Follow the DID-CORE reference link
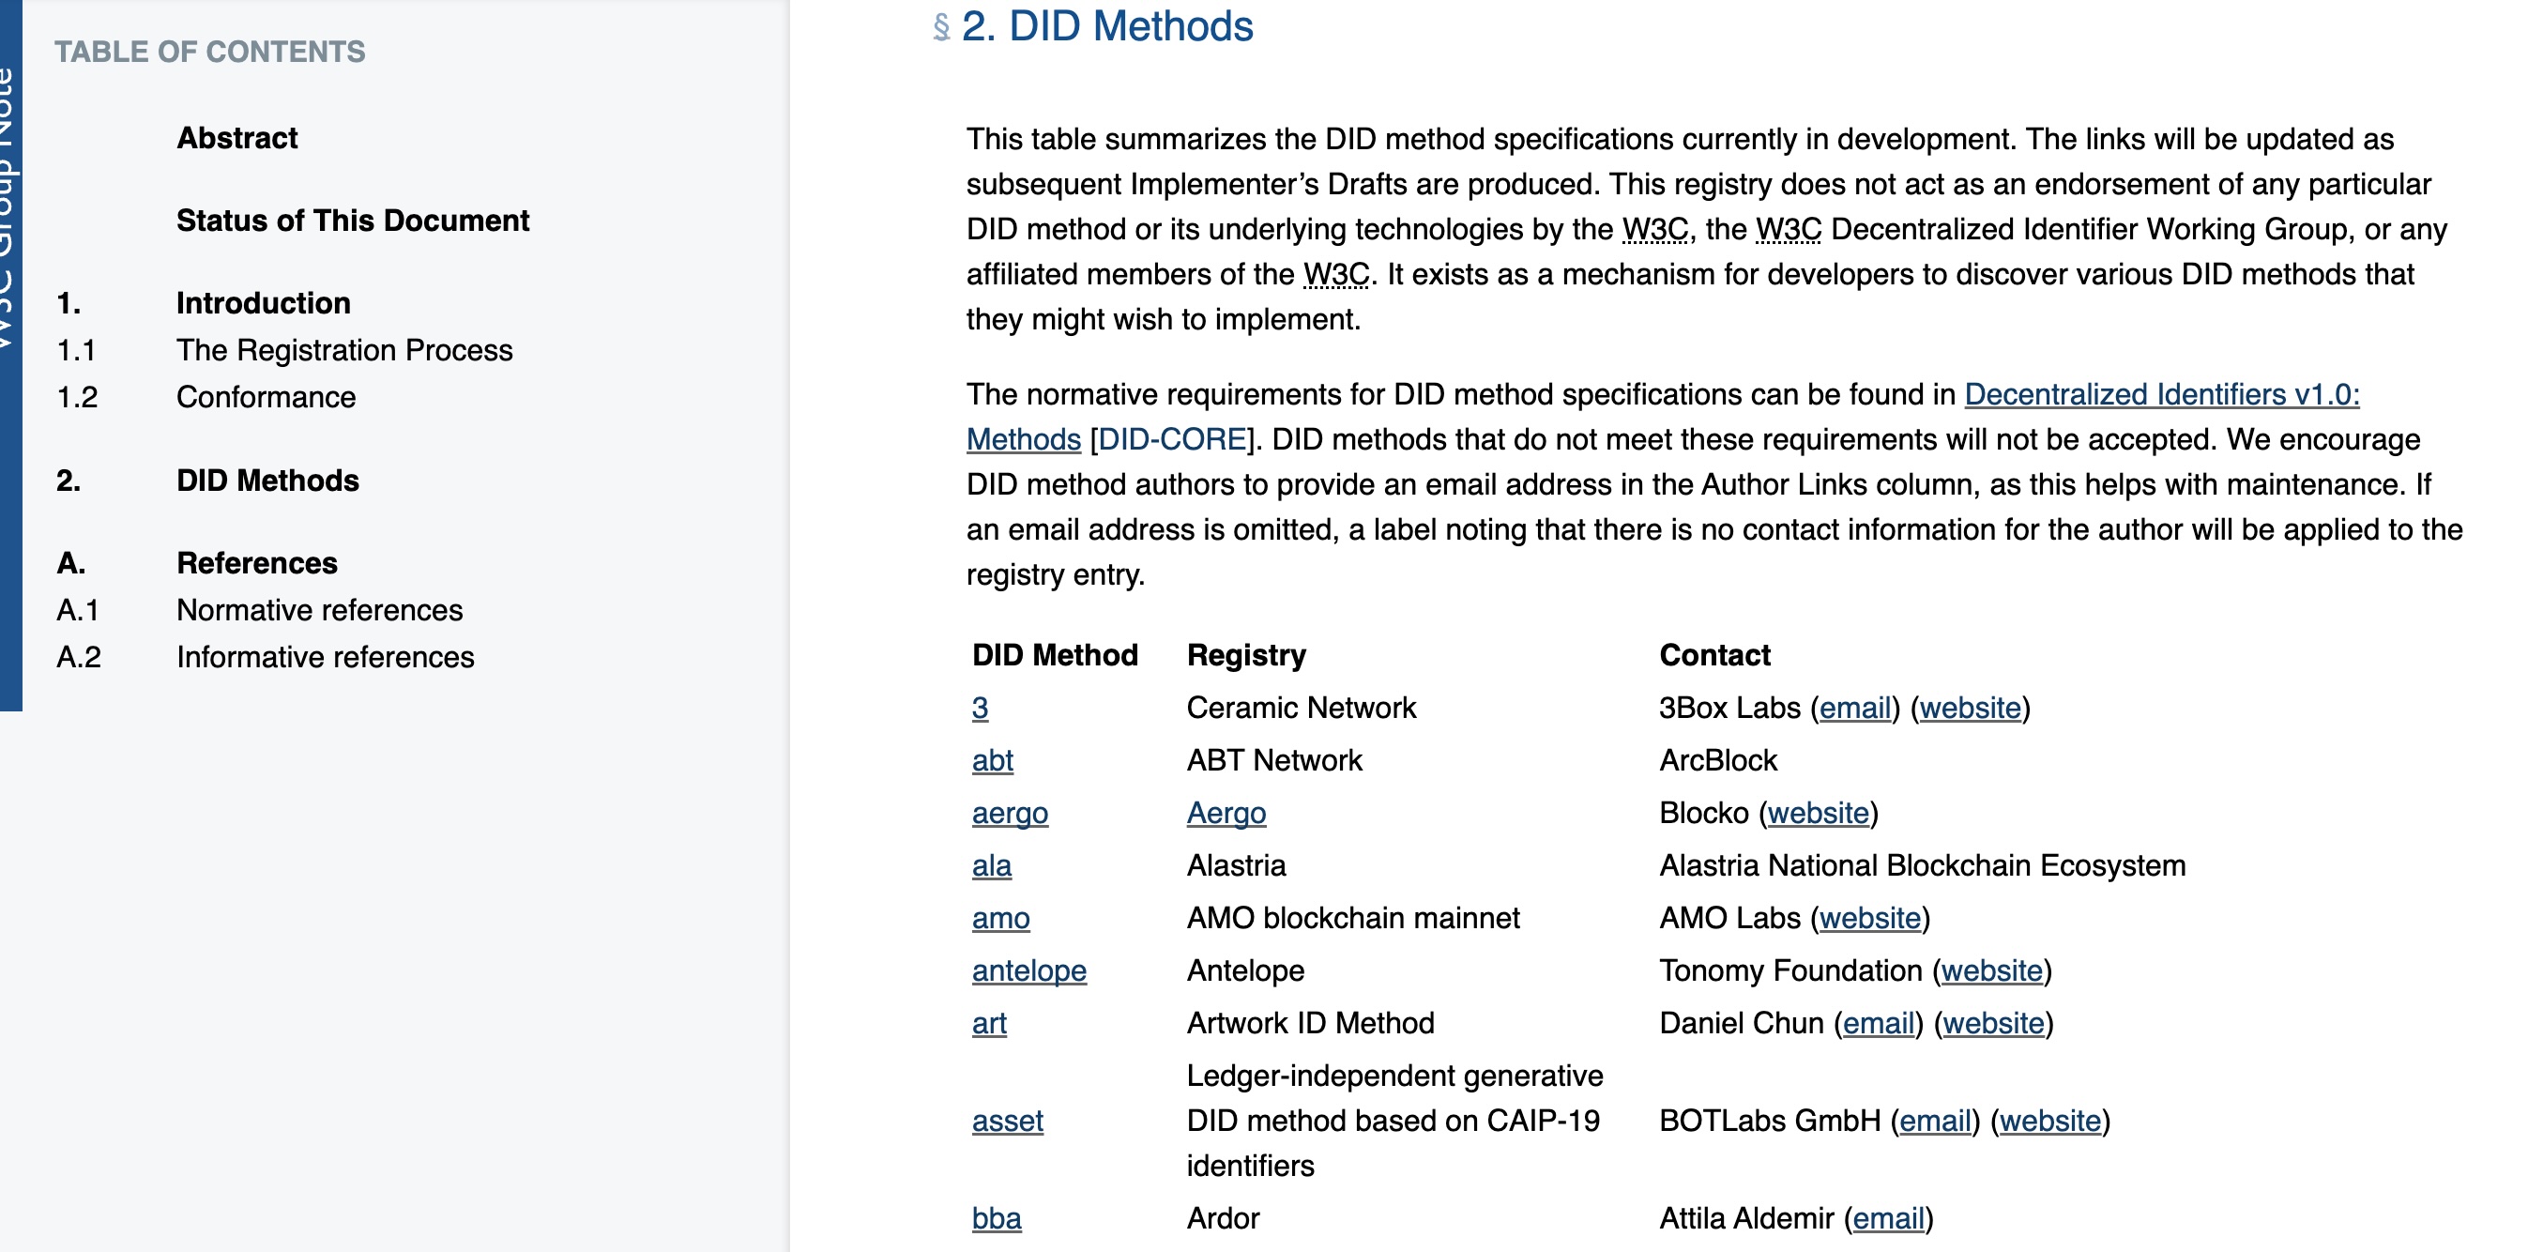 1173,439
